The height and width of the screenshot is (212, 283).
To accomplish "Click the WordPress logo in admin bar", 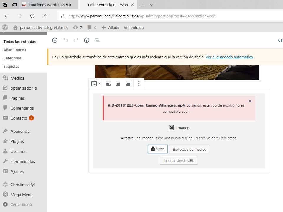I will pyautogui.click(x=5, y=27).
